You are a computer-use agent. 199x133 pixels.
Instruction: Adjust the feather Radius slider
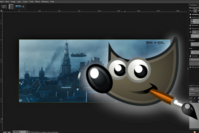pyautogui.click(x=195, y=21)
